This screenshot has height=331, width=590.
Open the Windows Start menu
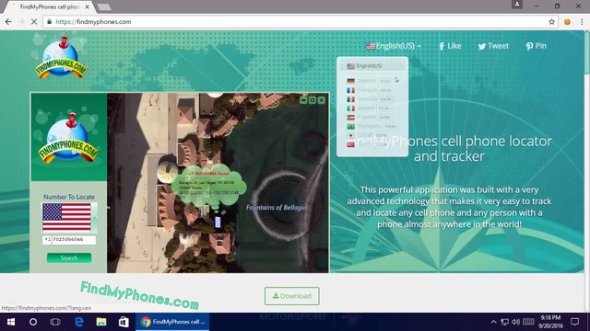click(x=11, y=322)
